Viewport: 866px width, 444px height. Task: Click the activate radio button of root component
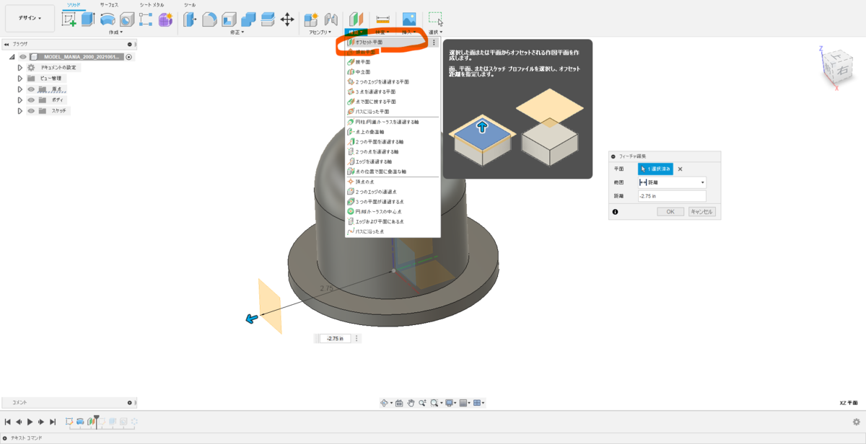click(x=129, y=57)
